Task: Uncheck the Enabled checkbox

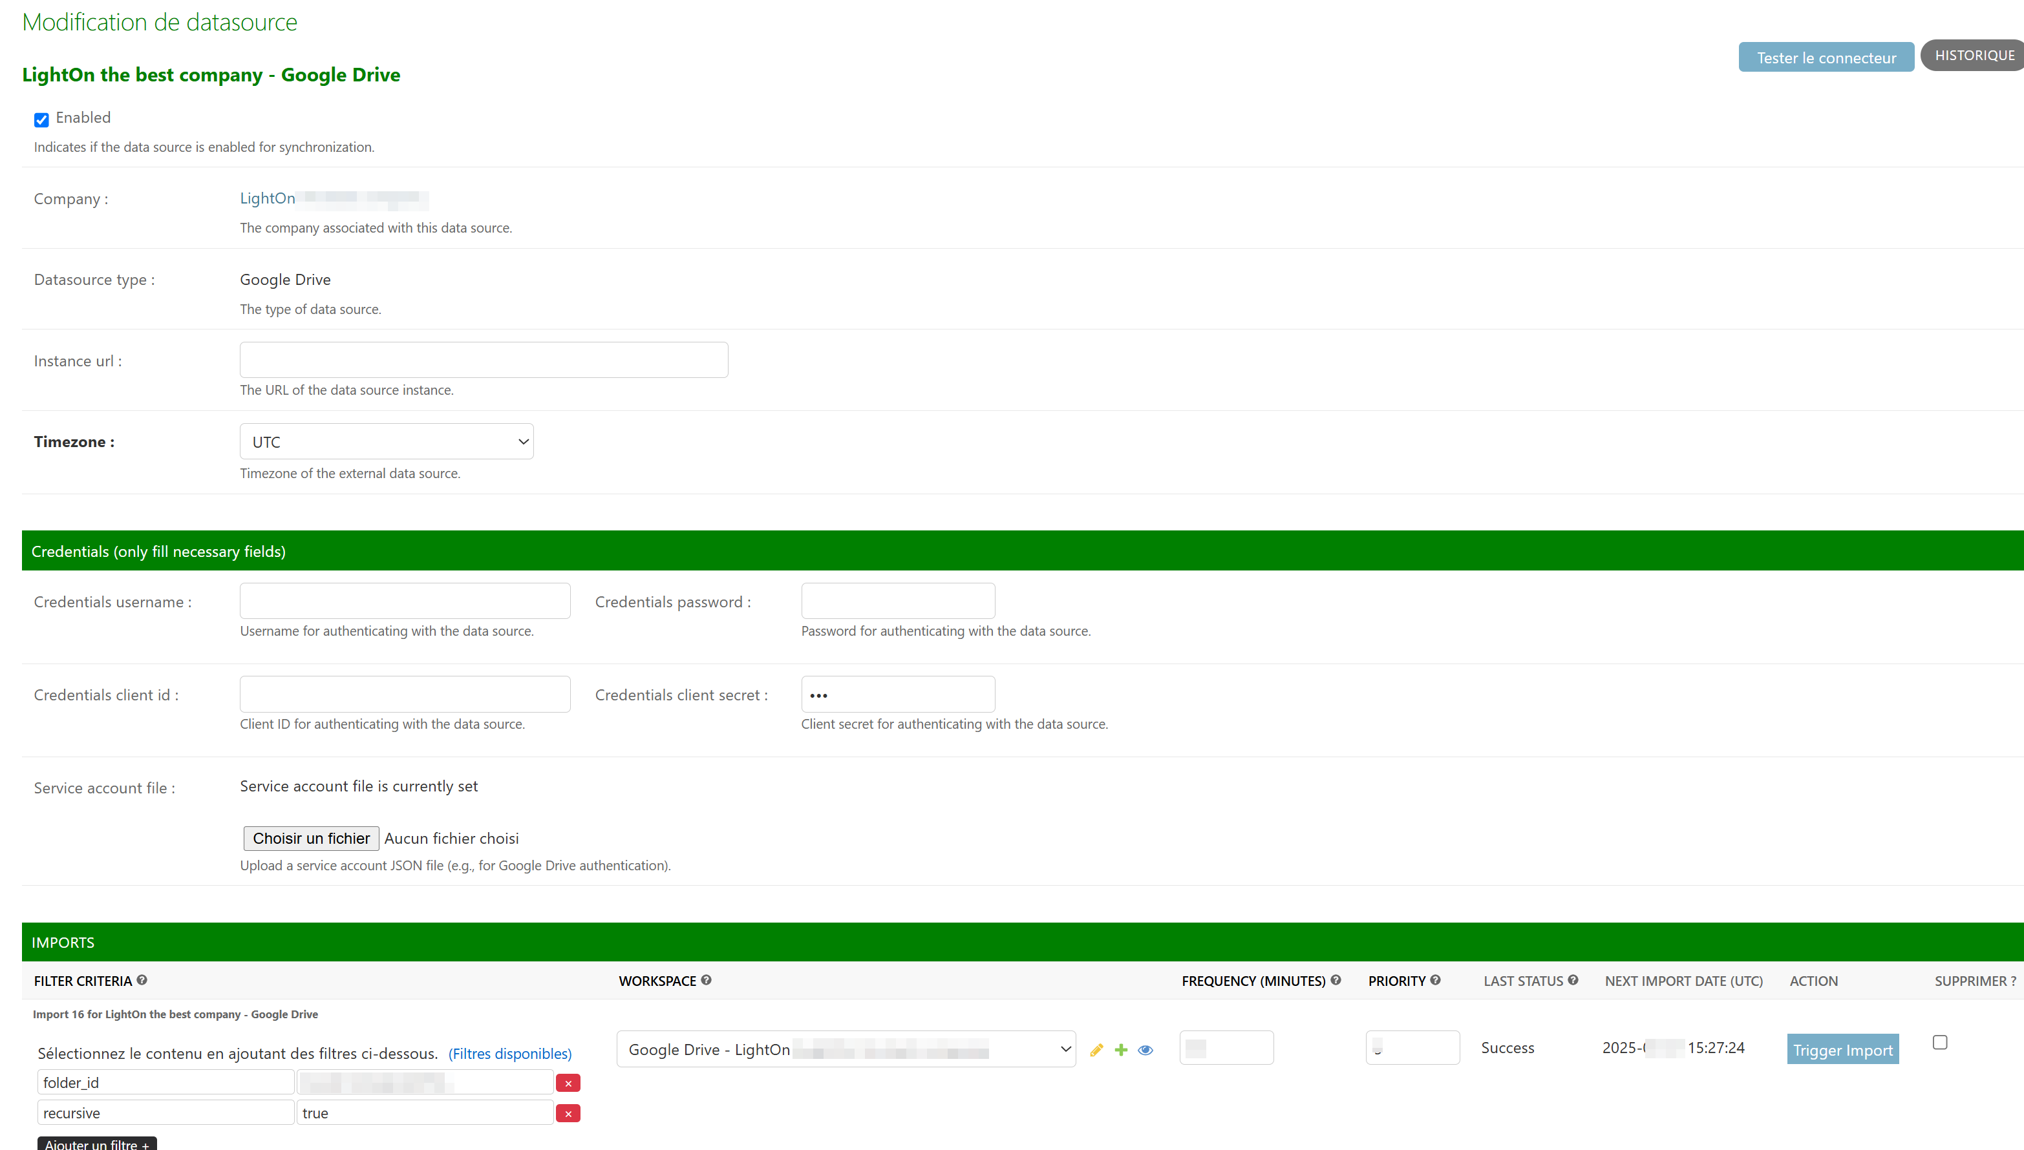Action: [x=42, y=120]
